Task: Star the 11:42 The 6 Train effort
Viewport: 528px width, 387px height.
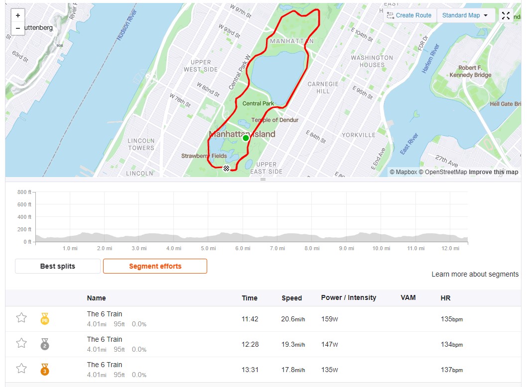Action: pyautogui.click(x=21, y=317)
